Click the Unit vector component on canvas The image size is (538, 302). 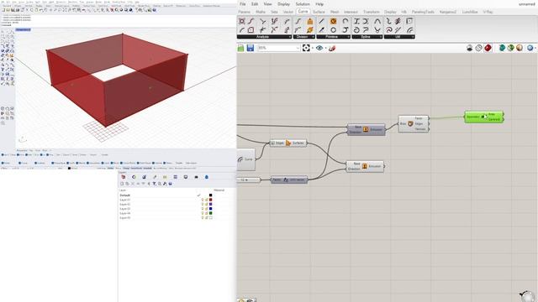click(289, 180)
